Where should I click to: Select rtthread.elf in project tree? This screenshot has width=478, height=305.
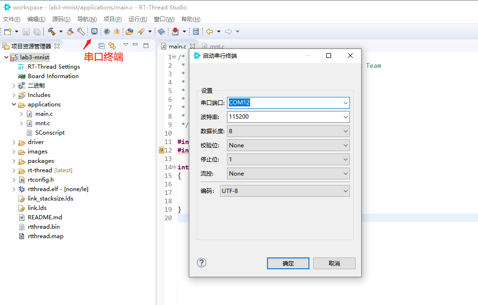58,189
